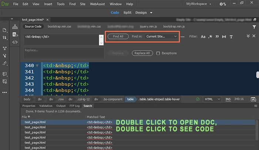This screenshot has width=259, height=150.
Task: Open the File menu
Action: 16,4
